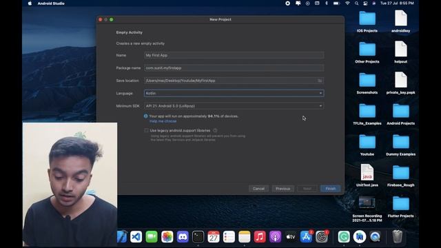Open the Apple menu
Viewport: 441px width, 248px height.
[30, 3]
